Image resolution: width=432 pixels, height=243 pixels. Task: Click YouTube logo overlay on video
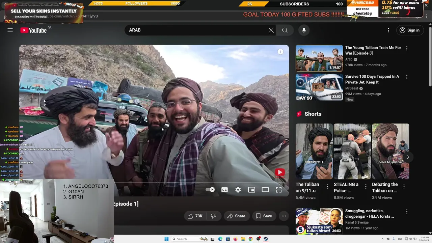tap(279, 172)
